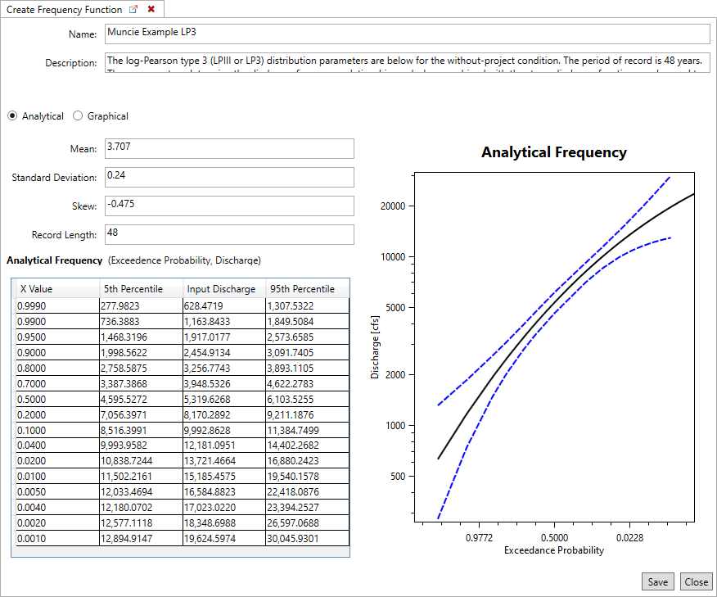This screenshot has width=717, height=597.
Task: Click into the Description text box
Action: [x=406, y=62]
